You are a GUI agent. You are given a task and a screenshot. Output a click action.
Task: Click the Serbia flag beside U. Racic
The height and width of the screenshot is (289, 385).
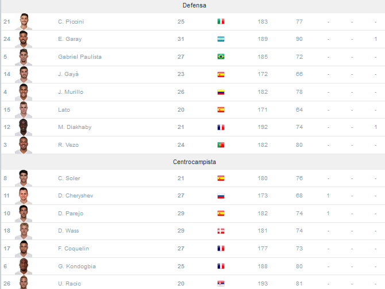221,284
